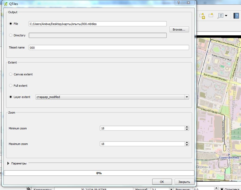Open the Layer extent layer dropdown
241x190 pixels.
tap(112, 97)
